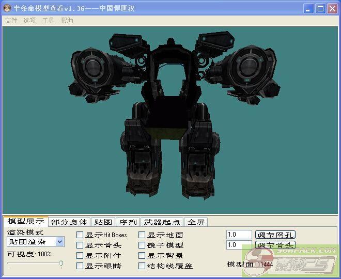
Task: Enable the 镜子模型 checkbox
Action: coord(142,245)
